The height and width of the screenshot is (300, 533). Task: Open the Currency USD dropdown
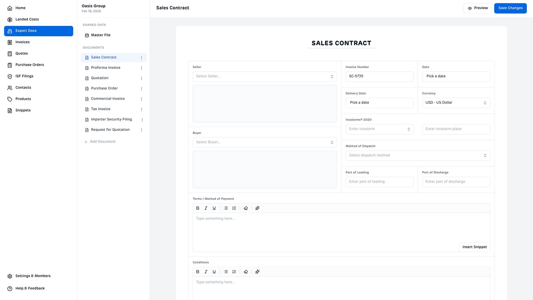[x=456, y=103]
